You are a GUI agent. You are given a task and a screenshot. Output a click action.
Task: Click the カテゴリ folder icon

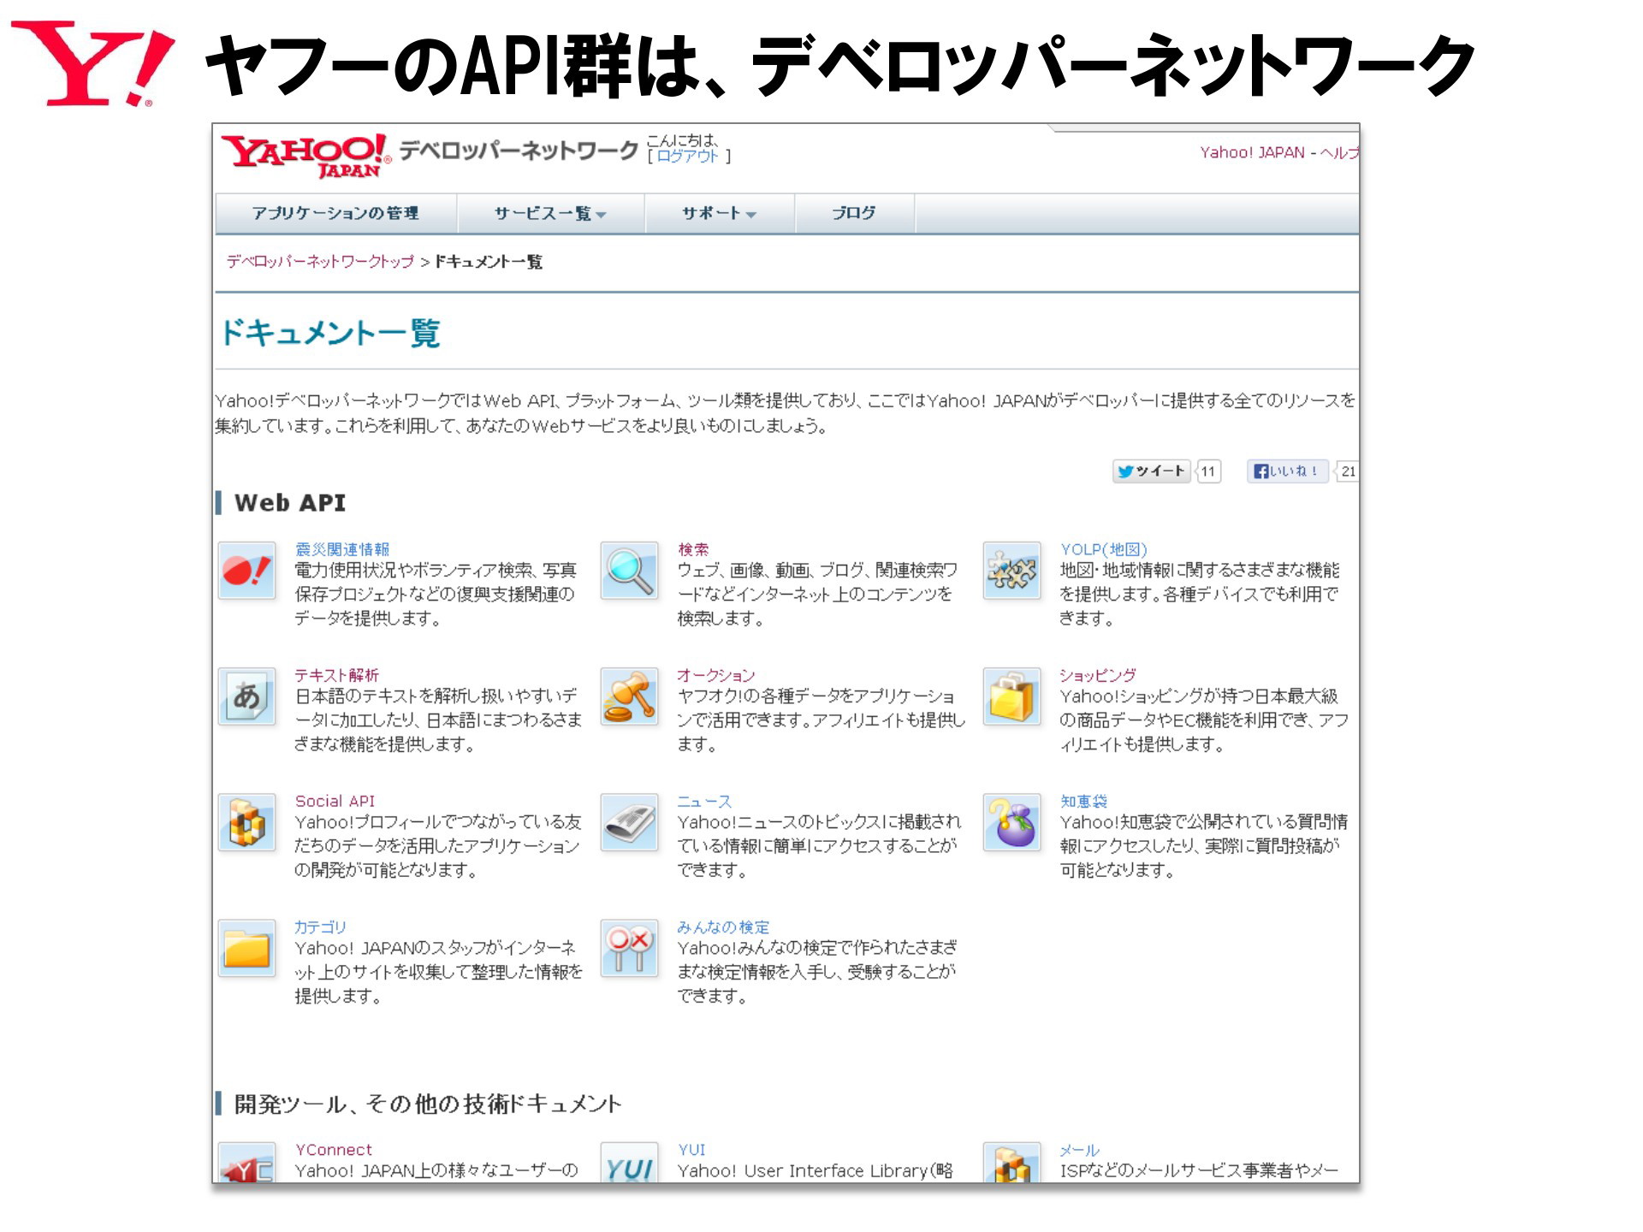246,948
